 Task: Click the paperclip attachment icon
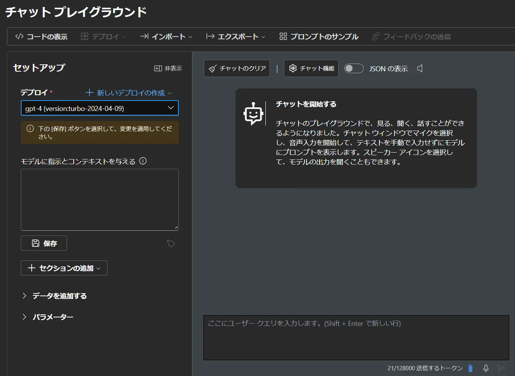tap(470, 368)
